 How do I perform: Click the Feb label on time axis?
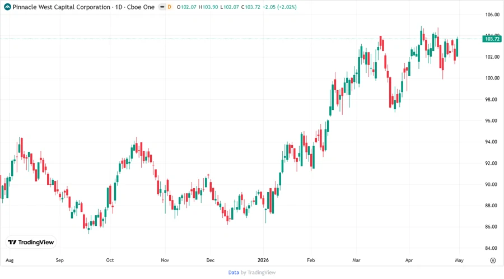coord(311,261)
